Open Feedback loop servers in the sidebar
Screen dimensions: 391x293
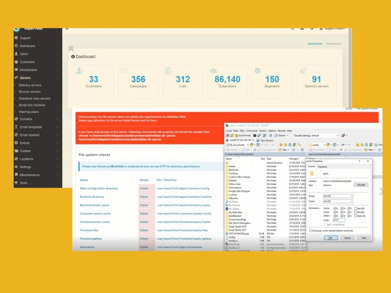[x=34, y=98]
